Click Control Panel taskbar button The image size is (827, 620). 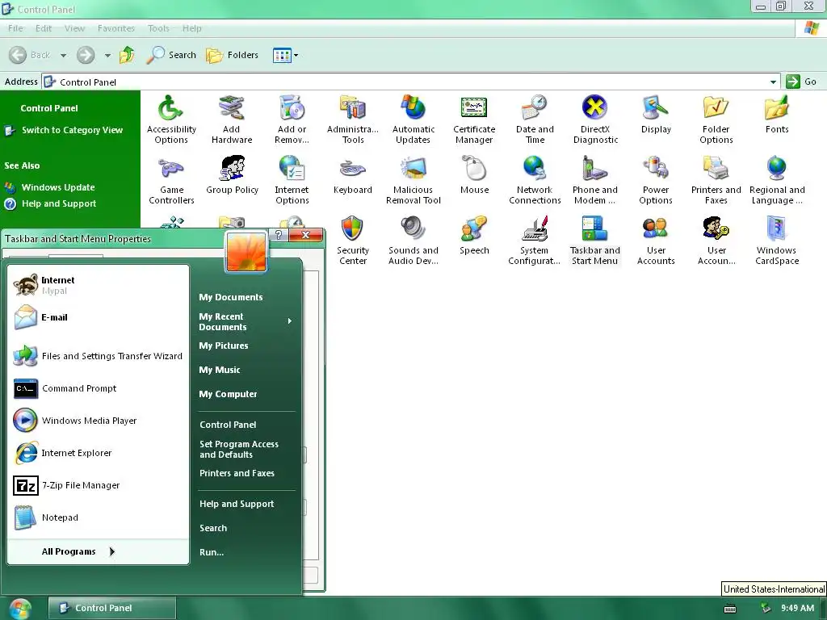(112, 608)
